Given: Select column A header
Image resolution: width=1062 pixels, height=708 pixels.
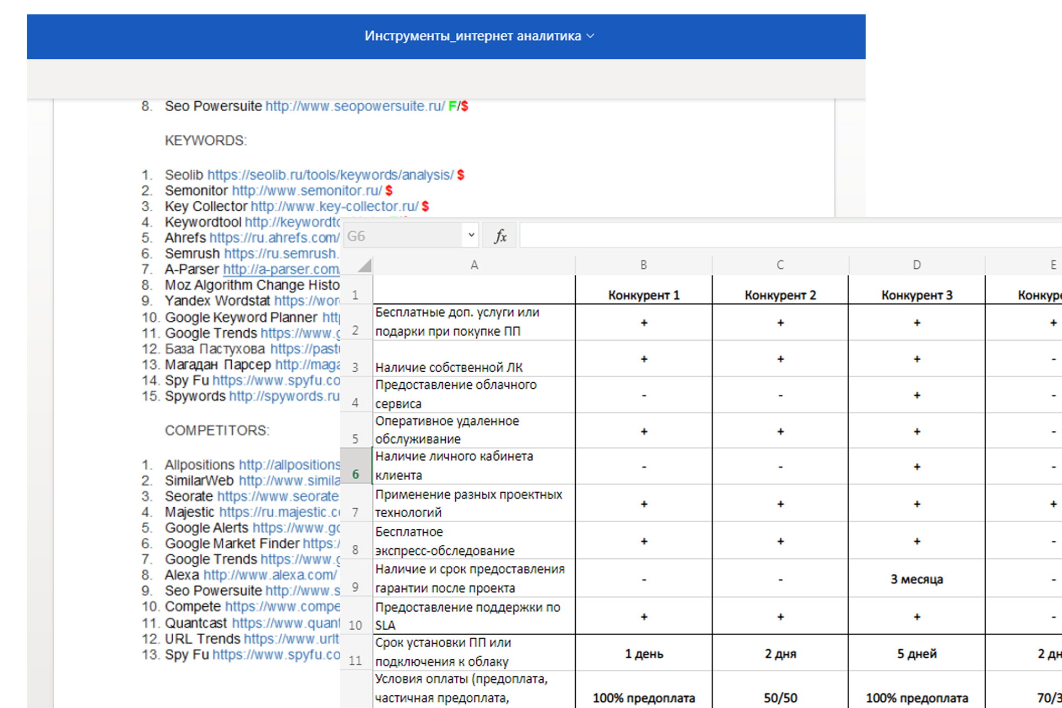Looking at the screenshot, I should point(474,265).
